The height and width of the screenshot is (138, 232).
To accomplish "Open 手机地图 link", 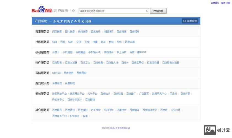I will click(x=68, y=52).
